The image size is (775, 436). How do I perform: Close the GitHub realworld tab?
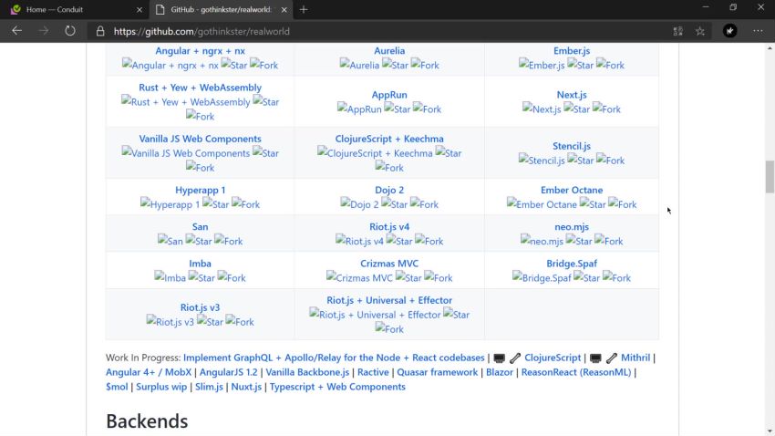284,9
